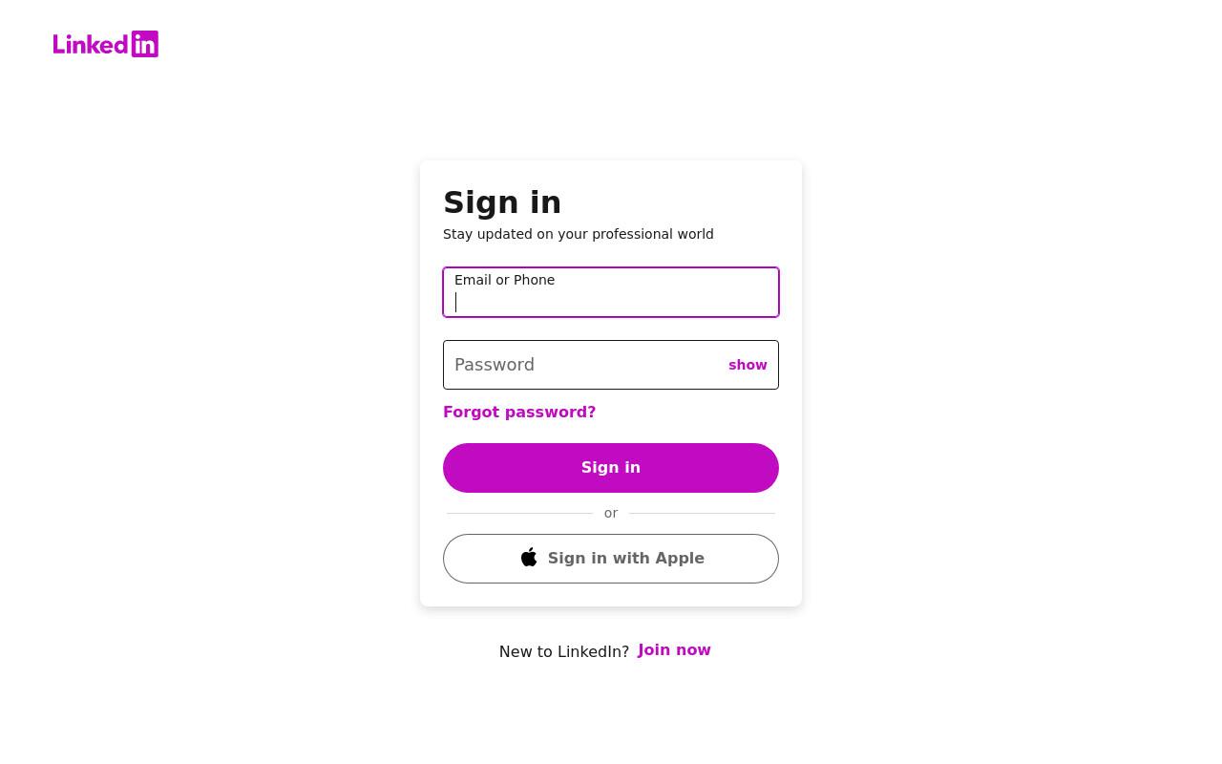Focus the Email or Phone input field
The height and width of the screenshot is (764, 1222).
click(x=611, y=292)
